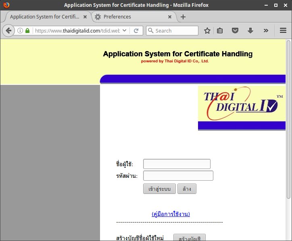Click the ชื่อผู้ใช้ username field
The width and height of the screenshot is (292, 241).
(x=177, y=164)
